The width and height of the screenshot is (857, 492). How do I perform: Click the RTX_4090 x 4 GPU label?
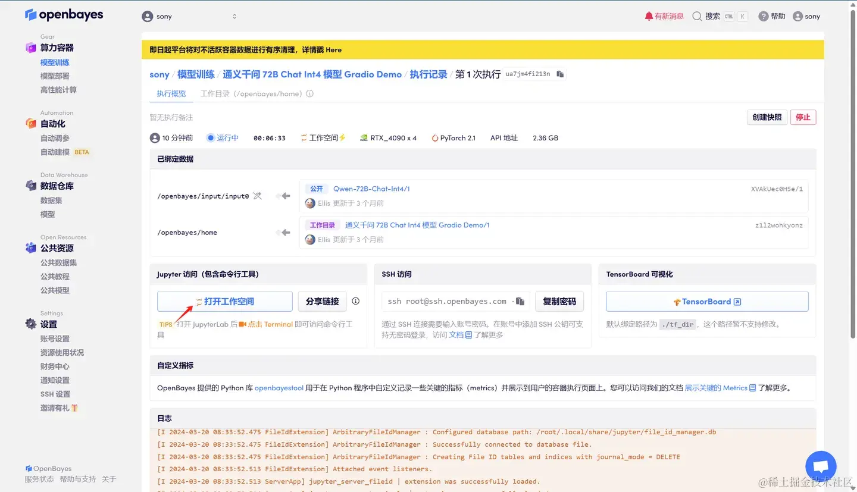(389, 138)
